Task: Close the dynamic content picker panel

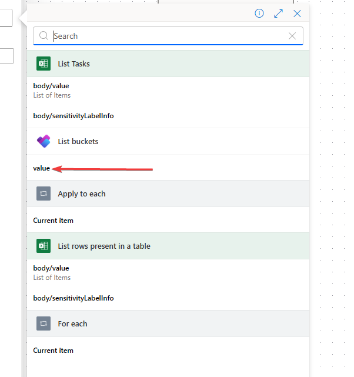Action: tap(298, 14)
